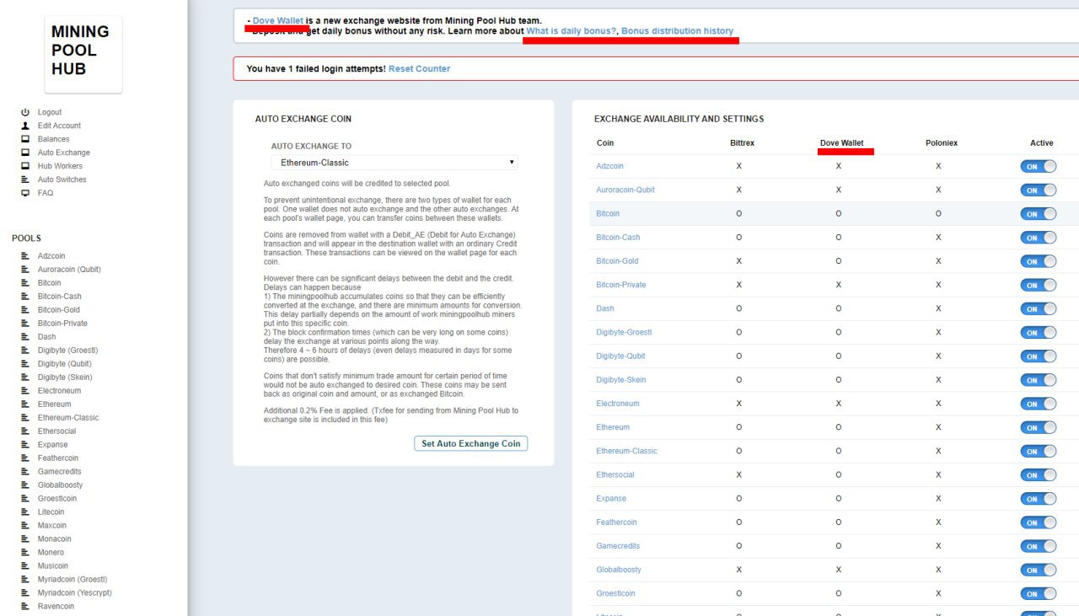Select Auto Exchange menu item

tap(64, 153)
